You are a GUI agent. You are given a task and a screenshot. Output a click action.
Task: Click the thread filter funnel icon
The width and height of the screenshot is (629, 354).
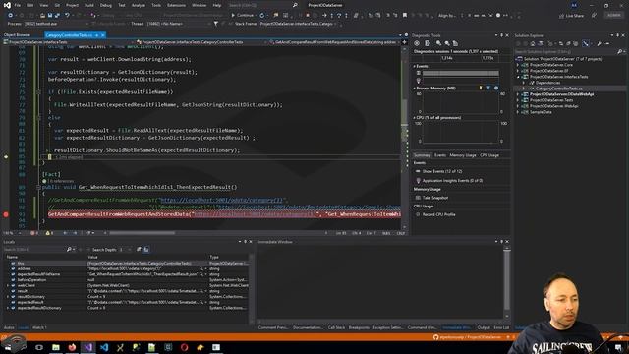click(216, 24)
